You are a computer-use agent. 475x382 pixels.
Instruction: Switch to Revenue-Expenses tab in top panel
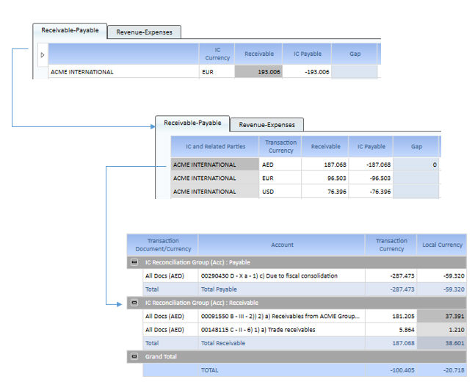point(144,32)
